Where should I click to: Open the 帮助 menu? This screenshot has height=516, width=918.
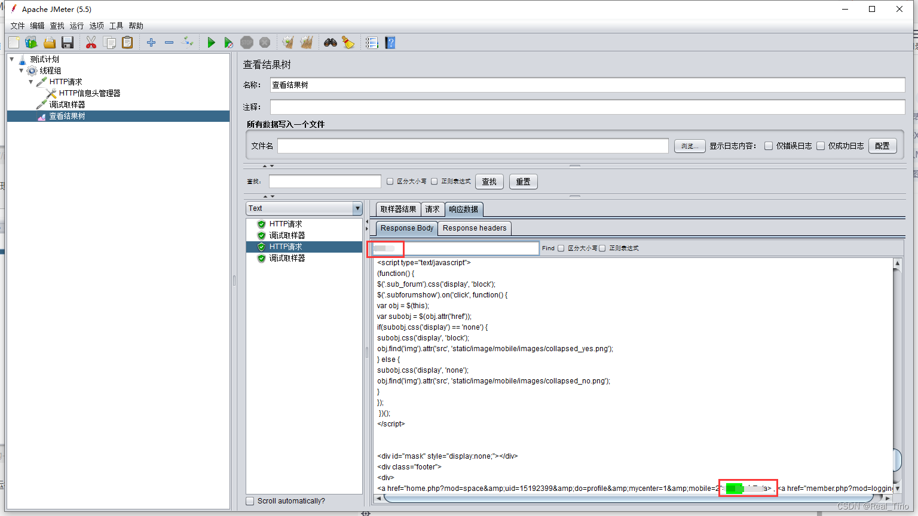coord(136,26)
